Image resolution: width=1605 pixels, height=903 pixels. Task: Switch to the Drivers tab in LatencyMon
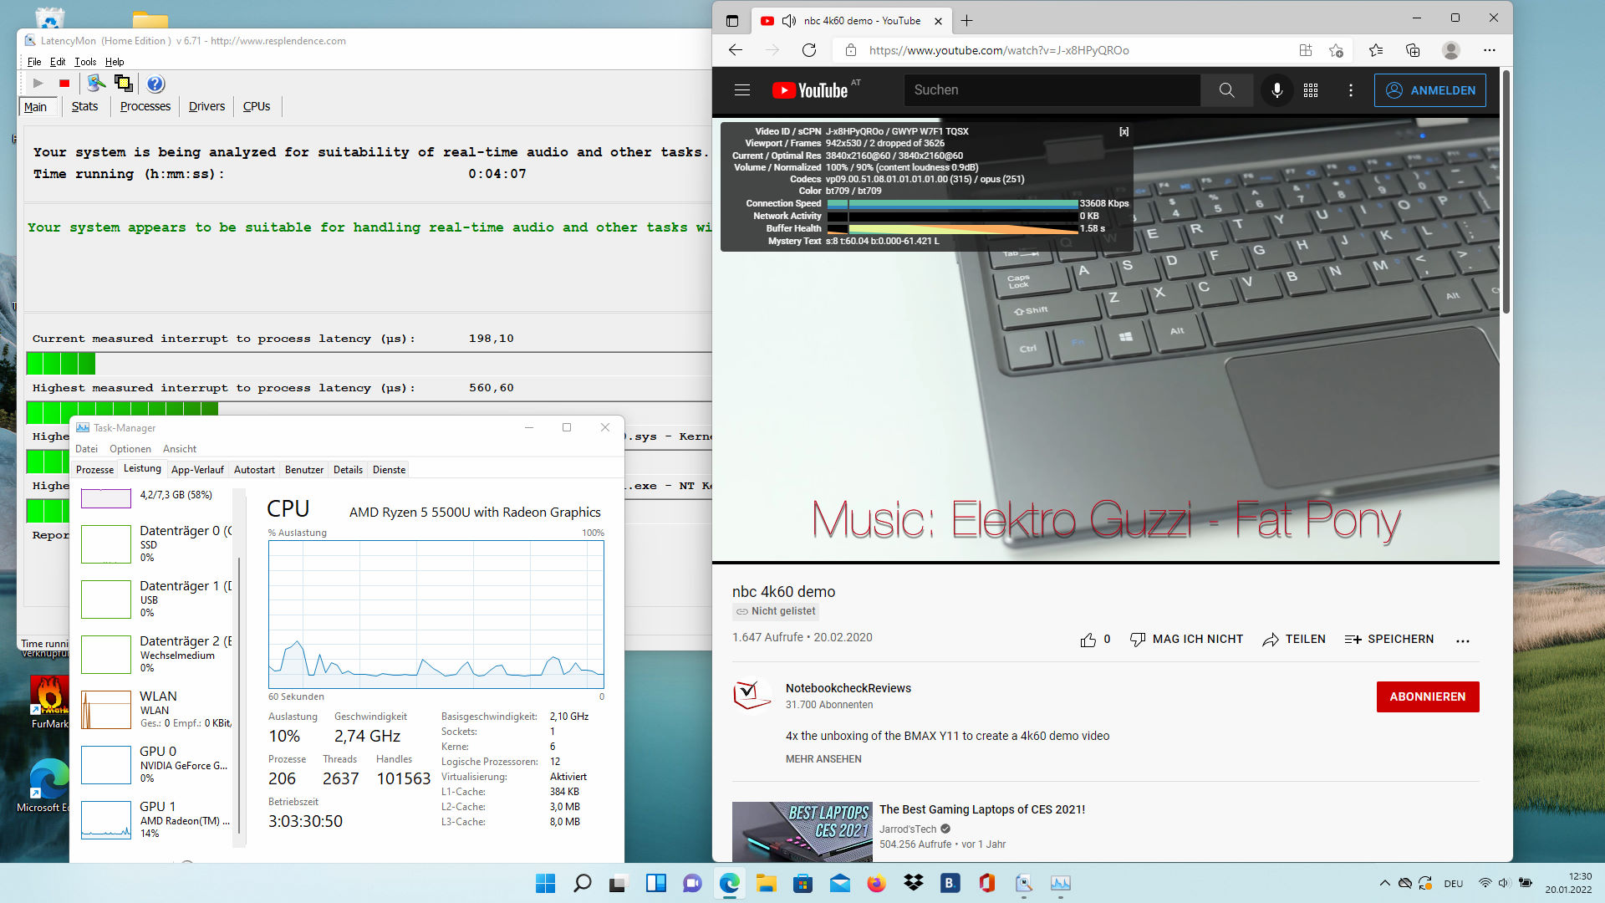click(x=206, y=106)
